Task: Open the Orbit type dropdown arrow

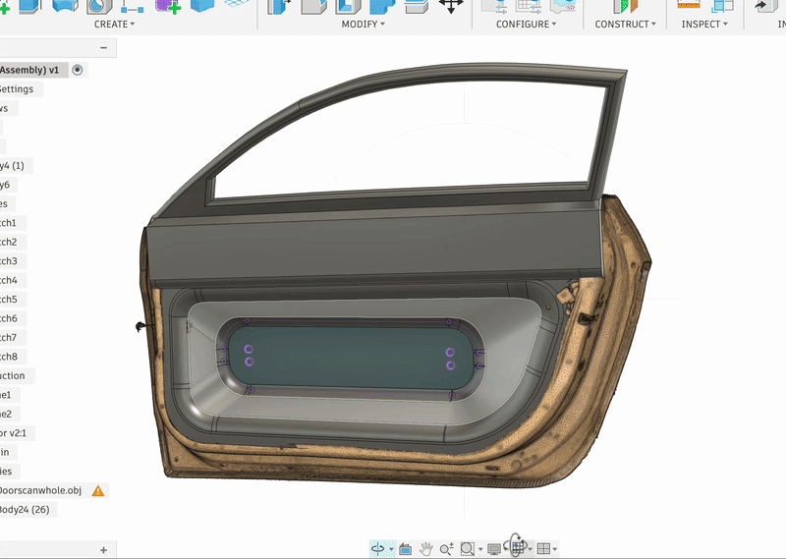Action: point(391,549)
